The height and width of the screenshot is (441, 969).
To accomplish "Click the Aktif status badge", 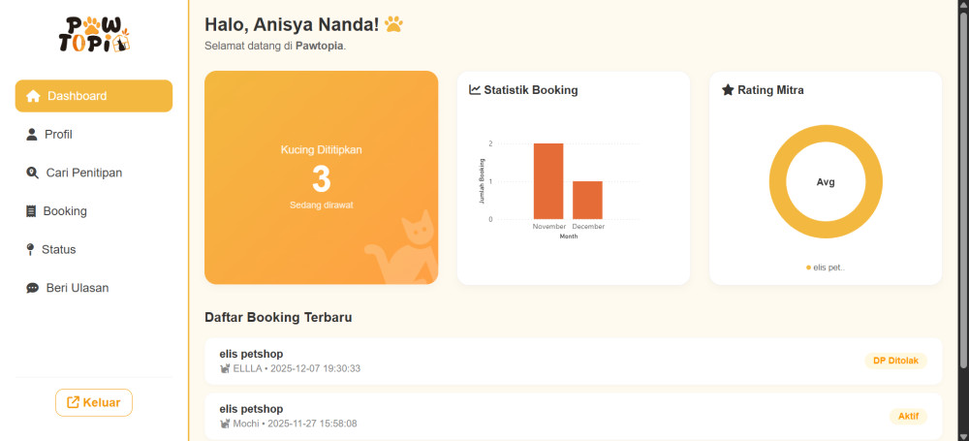I will point(907,416).
